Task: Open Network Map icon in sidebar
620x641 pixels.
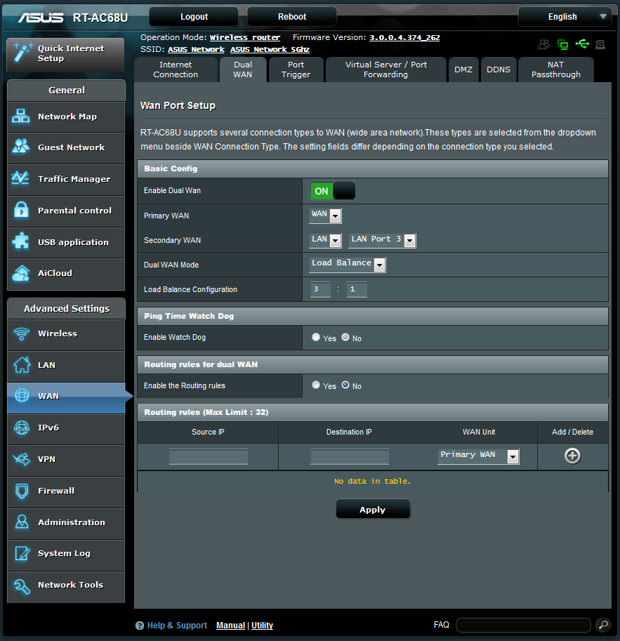Action: [20, 116]
